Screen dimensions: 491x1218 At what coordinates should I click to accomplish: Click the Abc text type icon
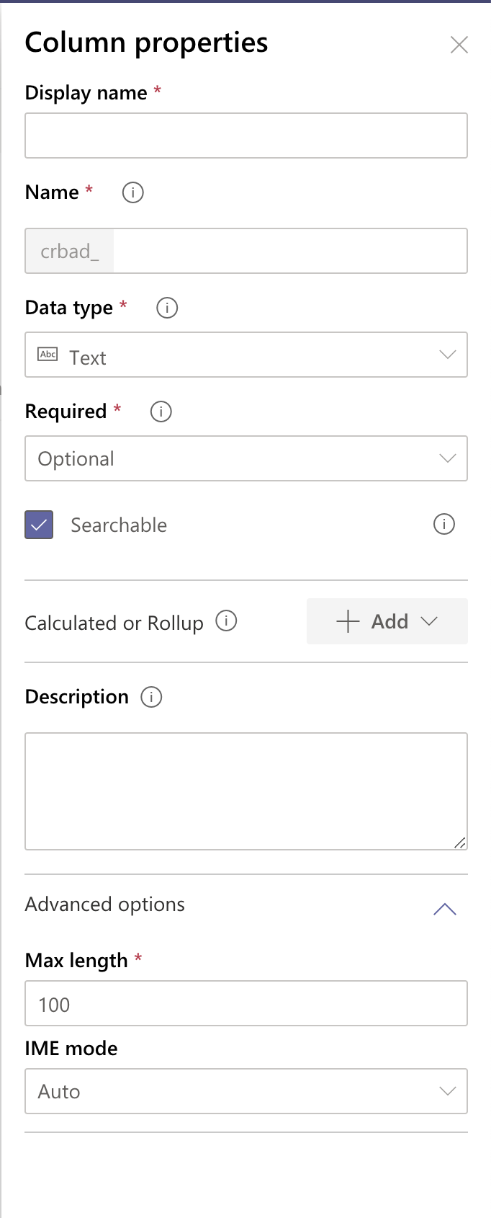pyautogui.click(x=48, y=354)
